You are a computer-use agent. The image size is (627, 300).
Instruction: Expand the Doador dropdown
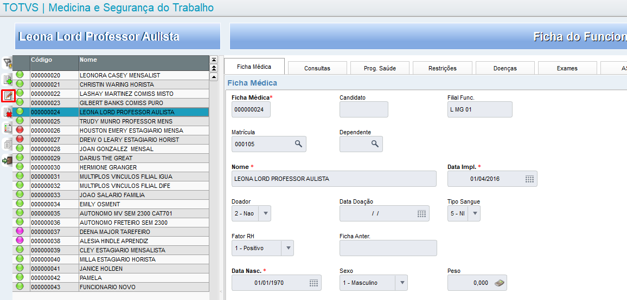265,213
